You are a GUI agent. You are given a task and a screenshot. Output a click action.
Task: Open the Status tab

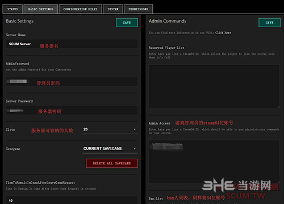click(12, 9)
